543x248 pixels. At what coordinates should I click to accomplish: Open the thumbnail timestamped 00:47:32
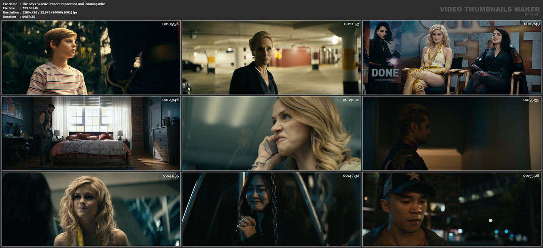click(271, 209)
